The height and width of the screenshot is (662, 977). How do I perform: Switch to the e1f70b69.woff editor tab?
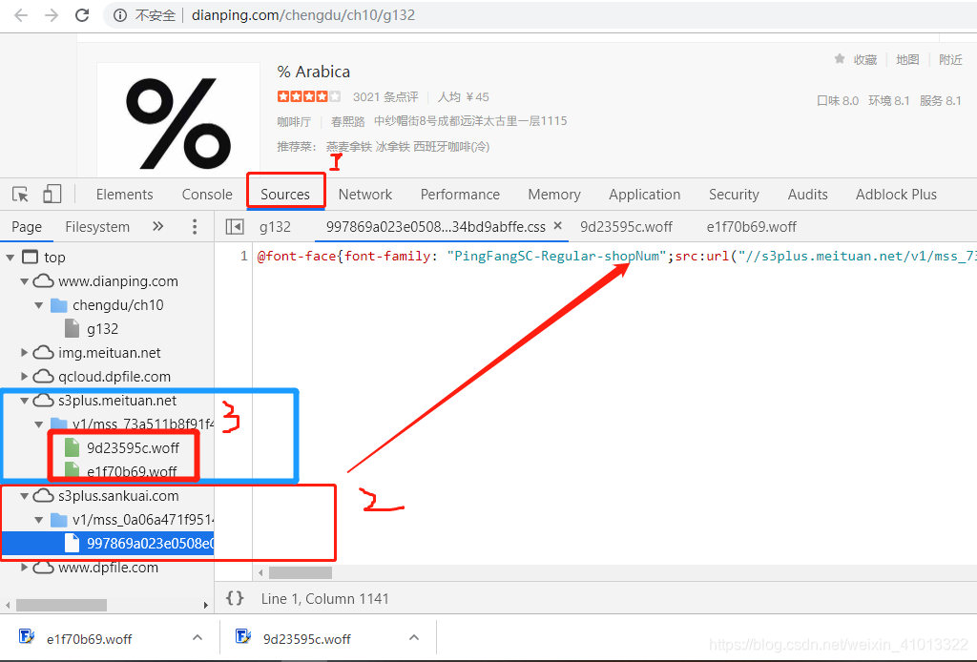(x=752, y=227)
